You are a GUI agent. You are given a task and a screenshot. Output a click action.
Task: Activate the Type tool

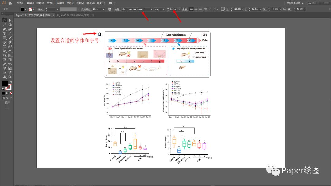[x=4, y=33]
